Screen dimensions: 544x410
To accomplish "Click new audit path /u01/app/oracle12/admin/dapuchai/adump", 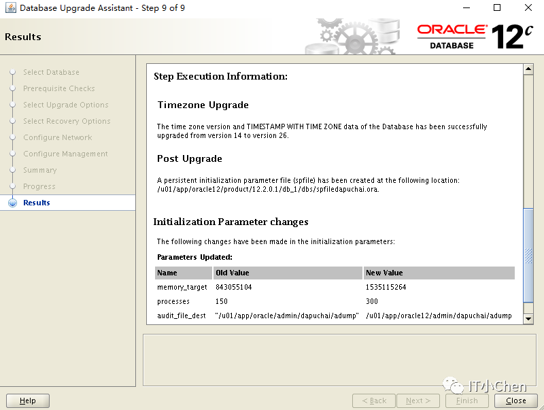I will click(439, 315).
